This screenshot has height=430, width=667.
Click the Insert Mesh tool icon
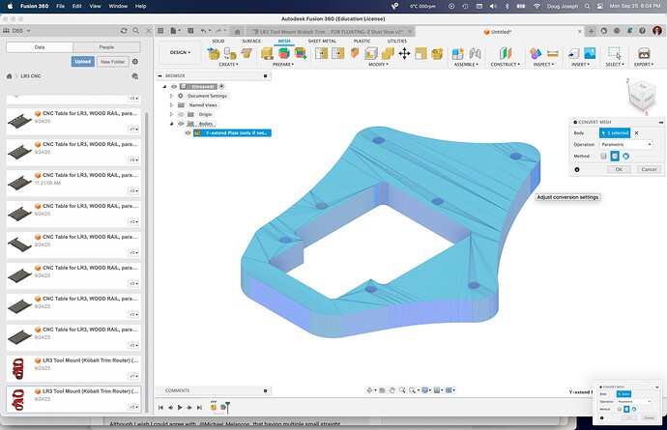coord(214,53)
